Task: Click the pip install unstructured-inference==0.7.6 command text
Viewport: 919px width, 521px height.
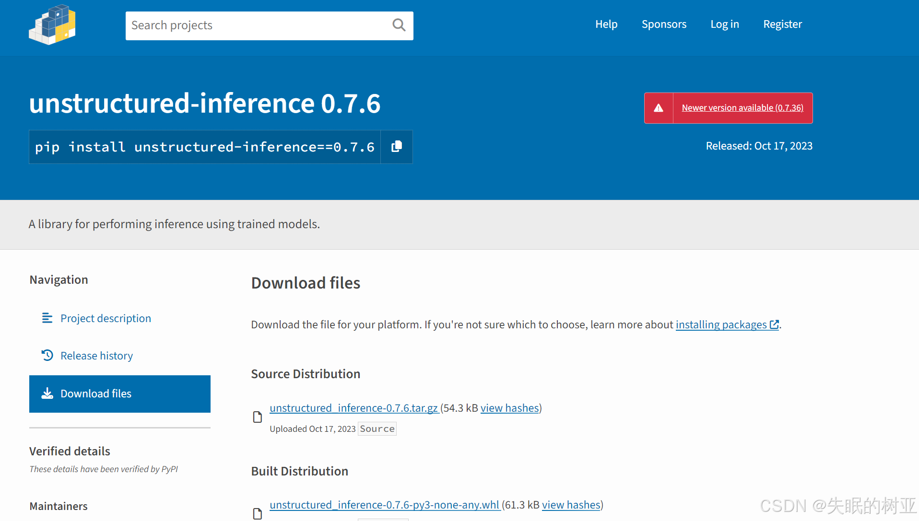Action: tap(205, 147)
